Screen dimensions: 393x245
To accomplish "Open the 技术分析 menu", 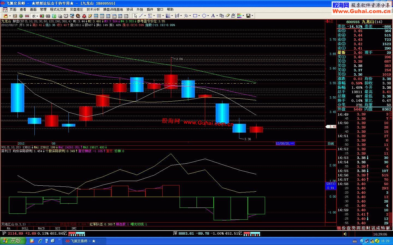I will [x=93, y=10].
